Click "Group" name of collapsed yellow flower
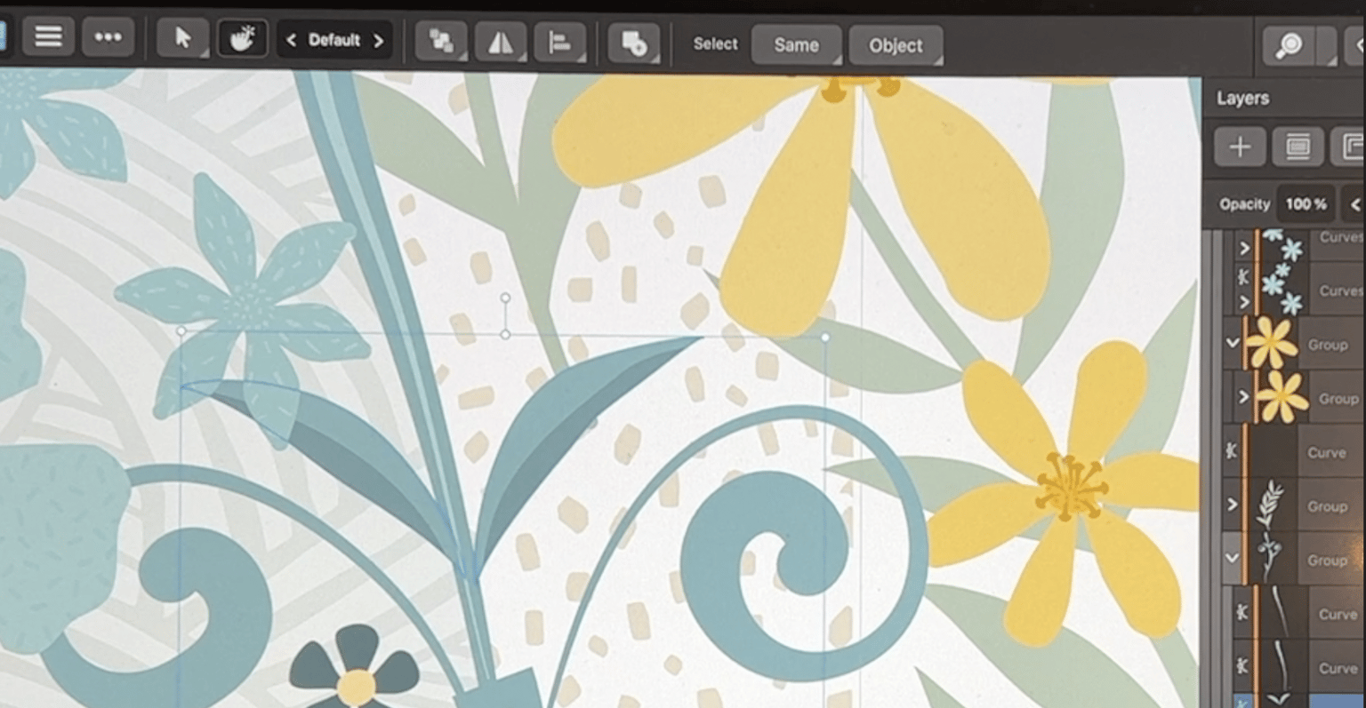 1338,399
